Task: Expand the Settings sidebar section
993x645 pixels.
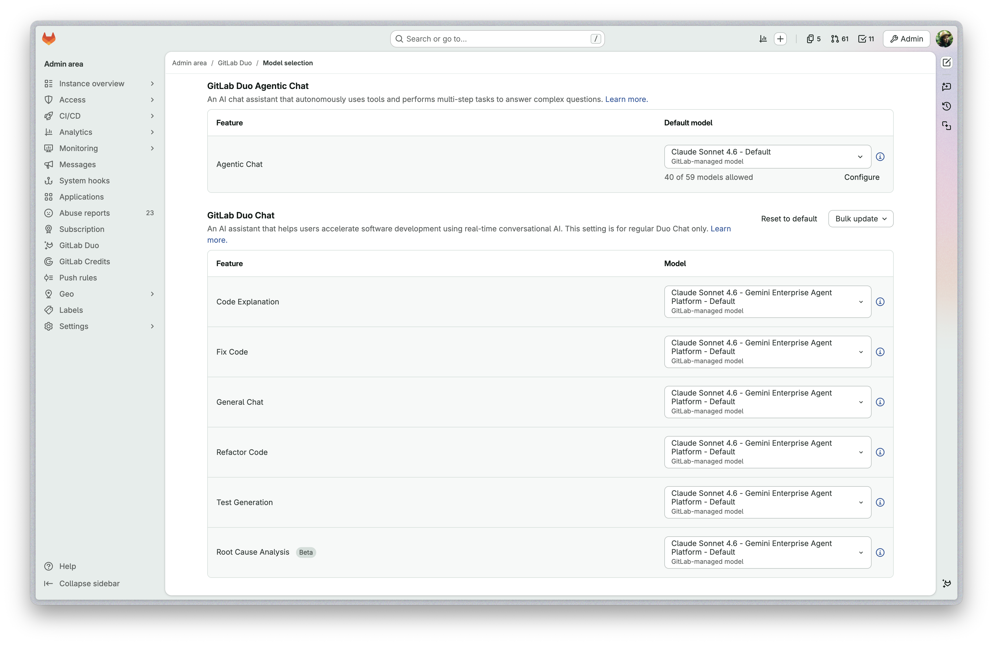Action: pyautogui.click(x=100, y=327)
